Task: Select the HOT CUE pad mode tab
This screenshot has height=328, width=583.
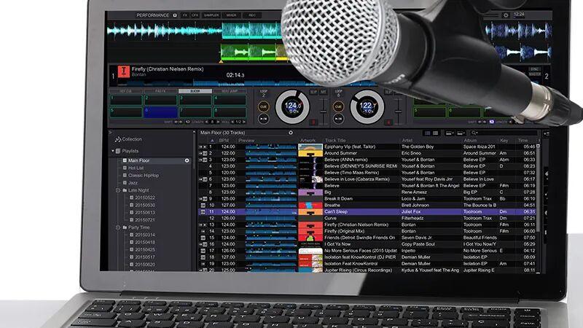Action: point(125,91)
